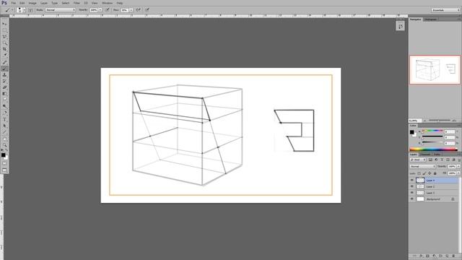
Task: Toggle lock position in Layers panel
Action: tap(430, 173)
